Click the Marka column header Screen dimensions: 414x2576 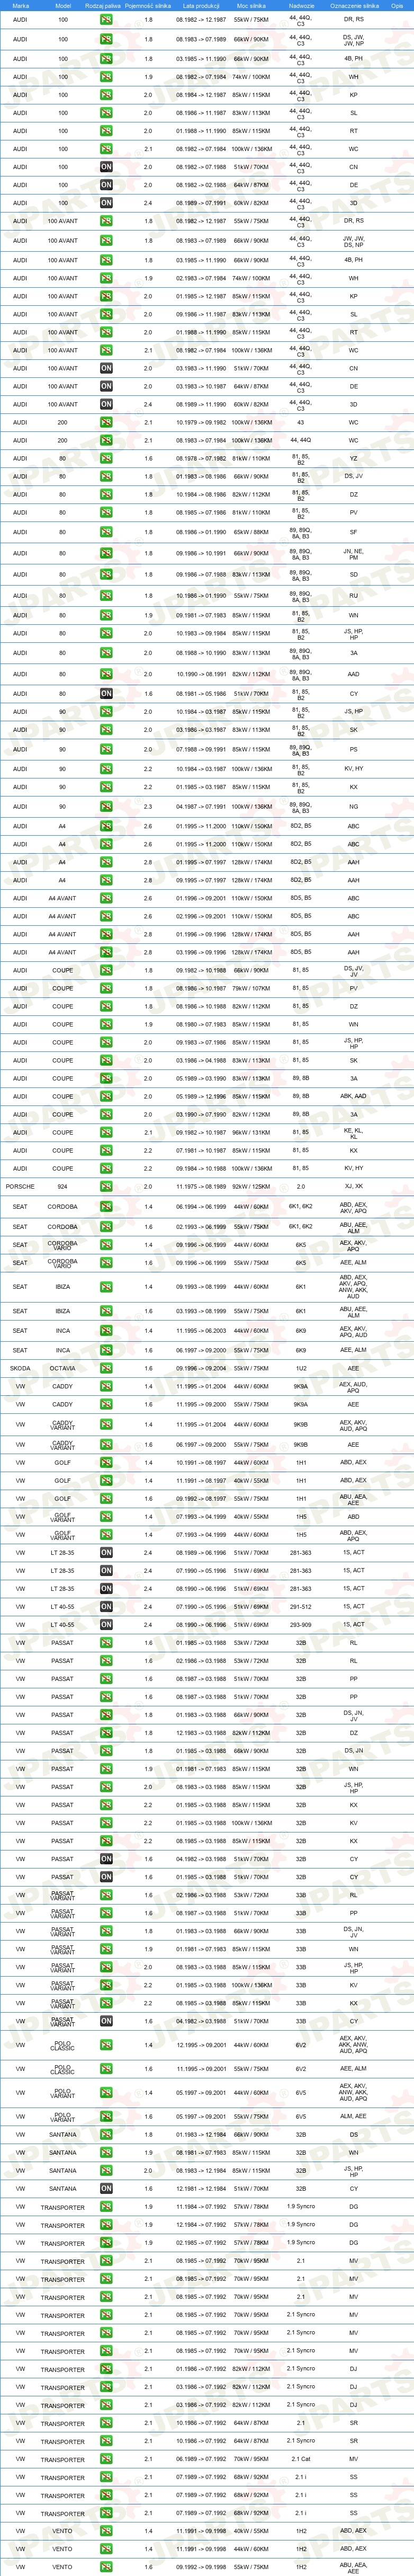click(x=20, y=6)
